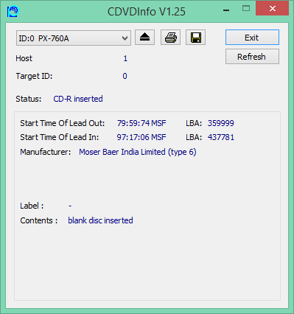Click the 'blank disc inserted' contents text

[100, 220]
